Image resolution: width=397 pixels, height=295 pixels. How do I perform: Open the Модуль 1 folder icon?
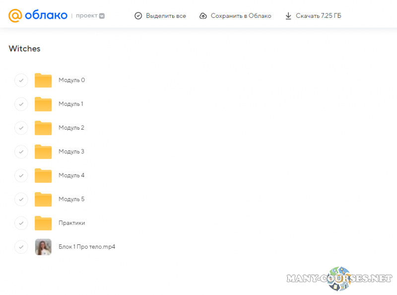pyautogui.click(x=43, y=104)
